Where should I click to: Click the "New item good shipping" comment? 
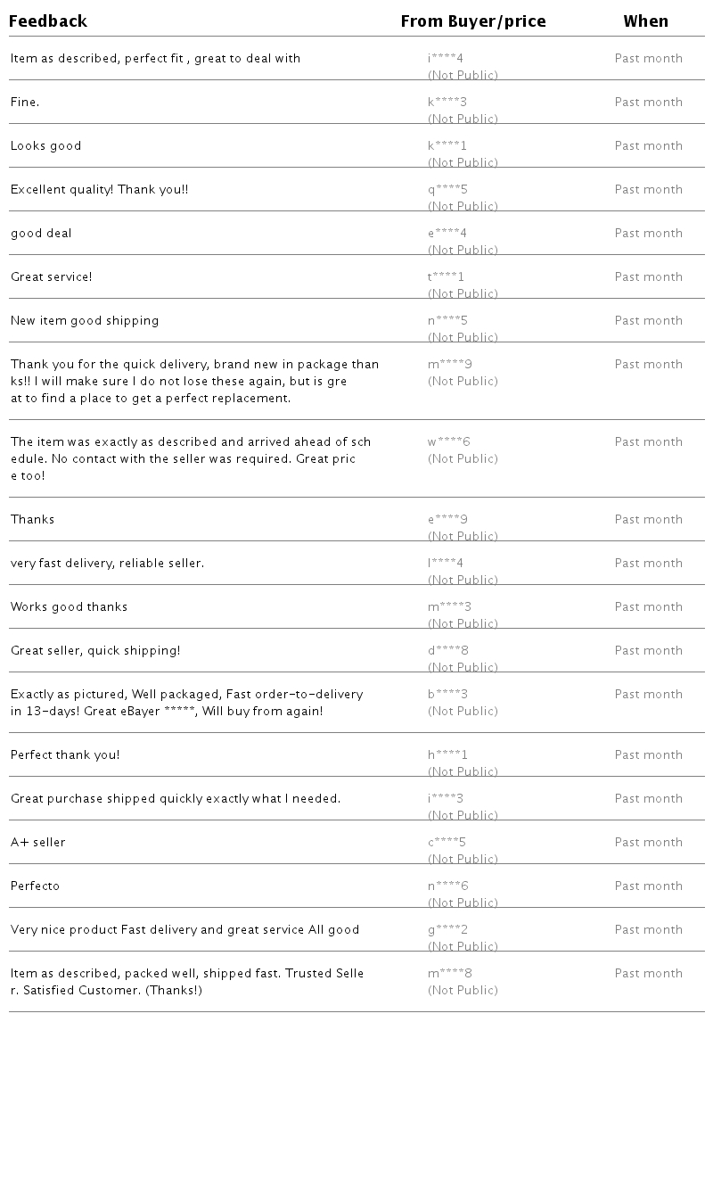click(x=85, y=321)
